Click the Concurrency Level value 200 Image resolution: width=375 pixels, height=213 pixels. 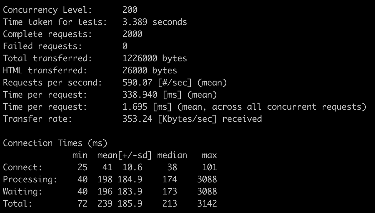click(130, 10)
